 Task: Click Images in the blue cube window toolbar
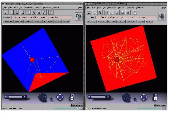[x=28, y=12]
